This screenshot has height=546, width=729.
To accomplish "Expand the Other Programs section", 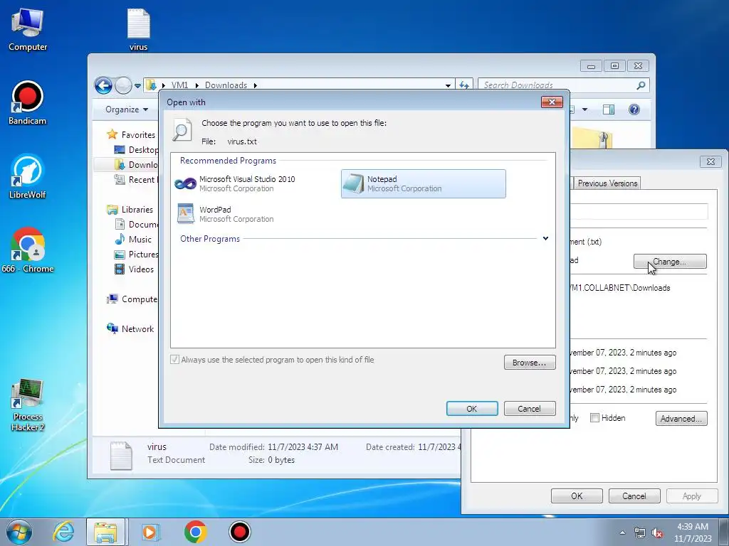I will (x=545, y=239).
